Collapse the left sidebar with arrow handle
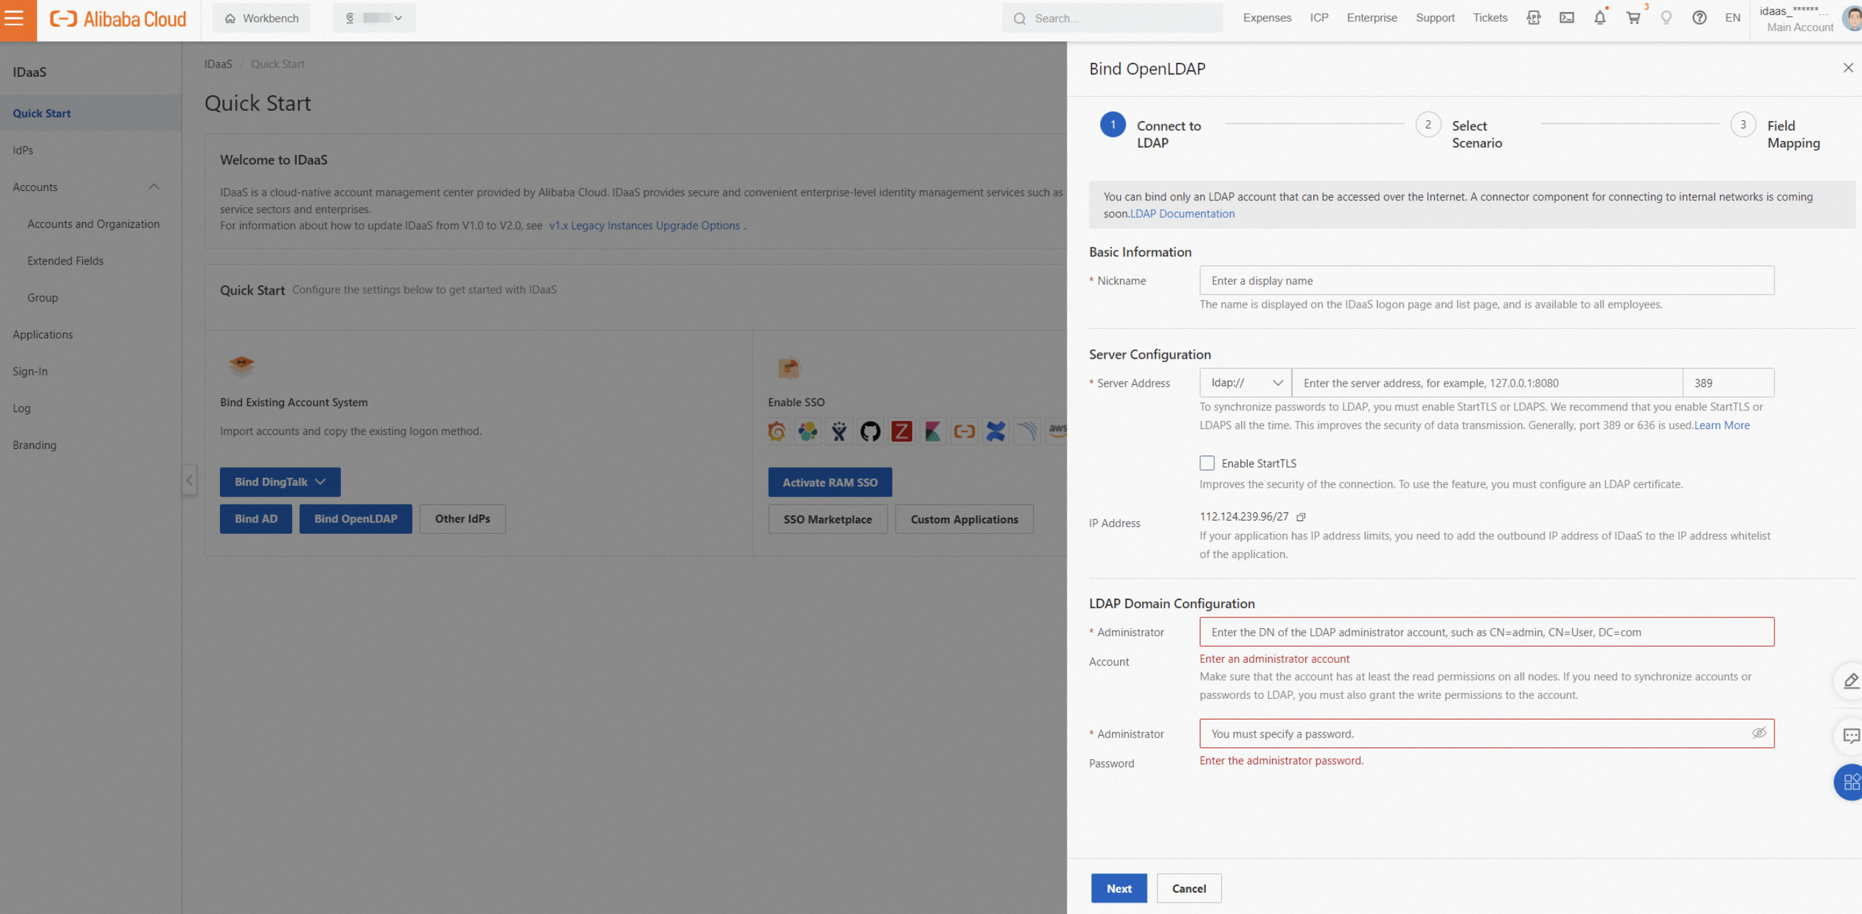The image size is (1862, 914). pos(189,480)
